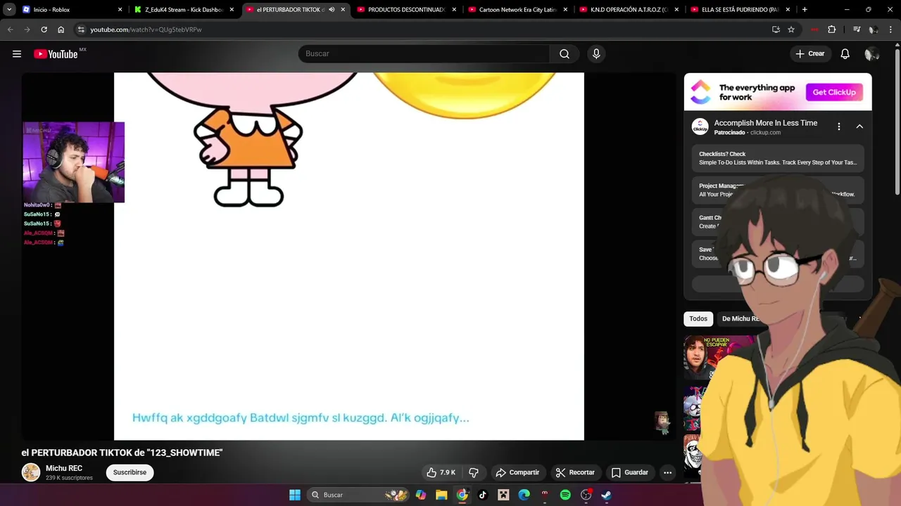901x506 pixels.
Task: Open the Michu REC channel name link
Action: [64, 468]
